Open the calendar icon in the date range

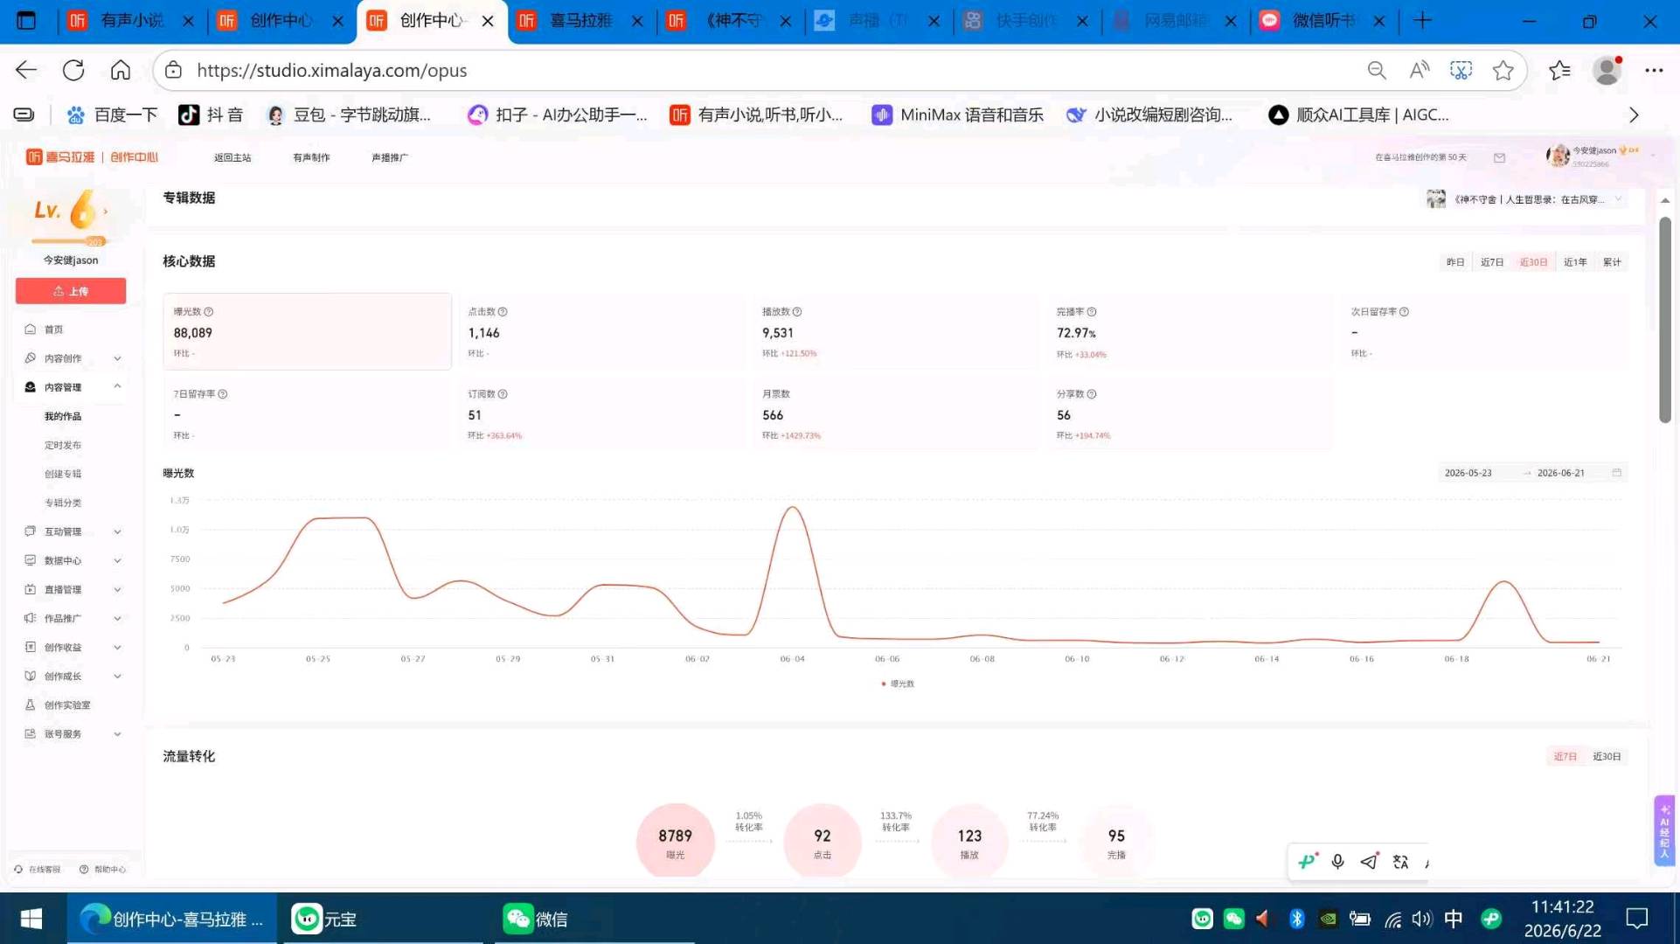tap(1616, 473)
